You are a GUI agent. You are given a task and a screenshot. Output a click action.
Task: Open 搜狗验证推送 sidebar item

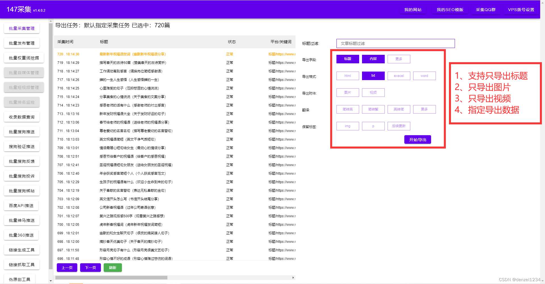pos(22,147)
